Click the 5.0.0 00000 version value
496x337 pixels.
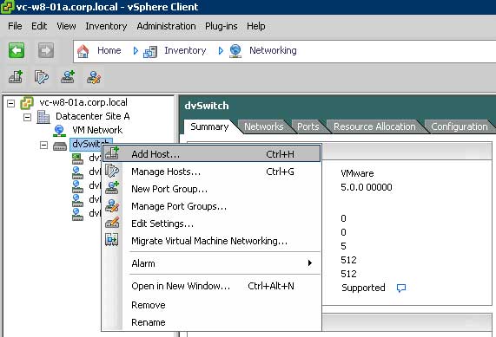[367, 187]
